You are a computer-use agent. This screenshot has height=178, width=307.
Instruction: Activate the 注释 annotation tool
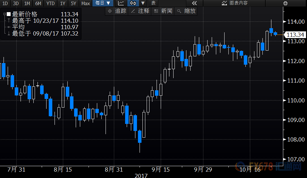tap(140, 11)
